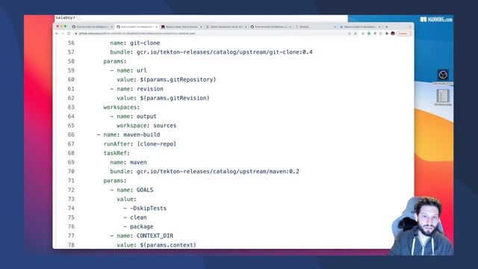Screen dimensions: 478x269
Task: Click the green circle extension icon
Action: coord(369,34)
